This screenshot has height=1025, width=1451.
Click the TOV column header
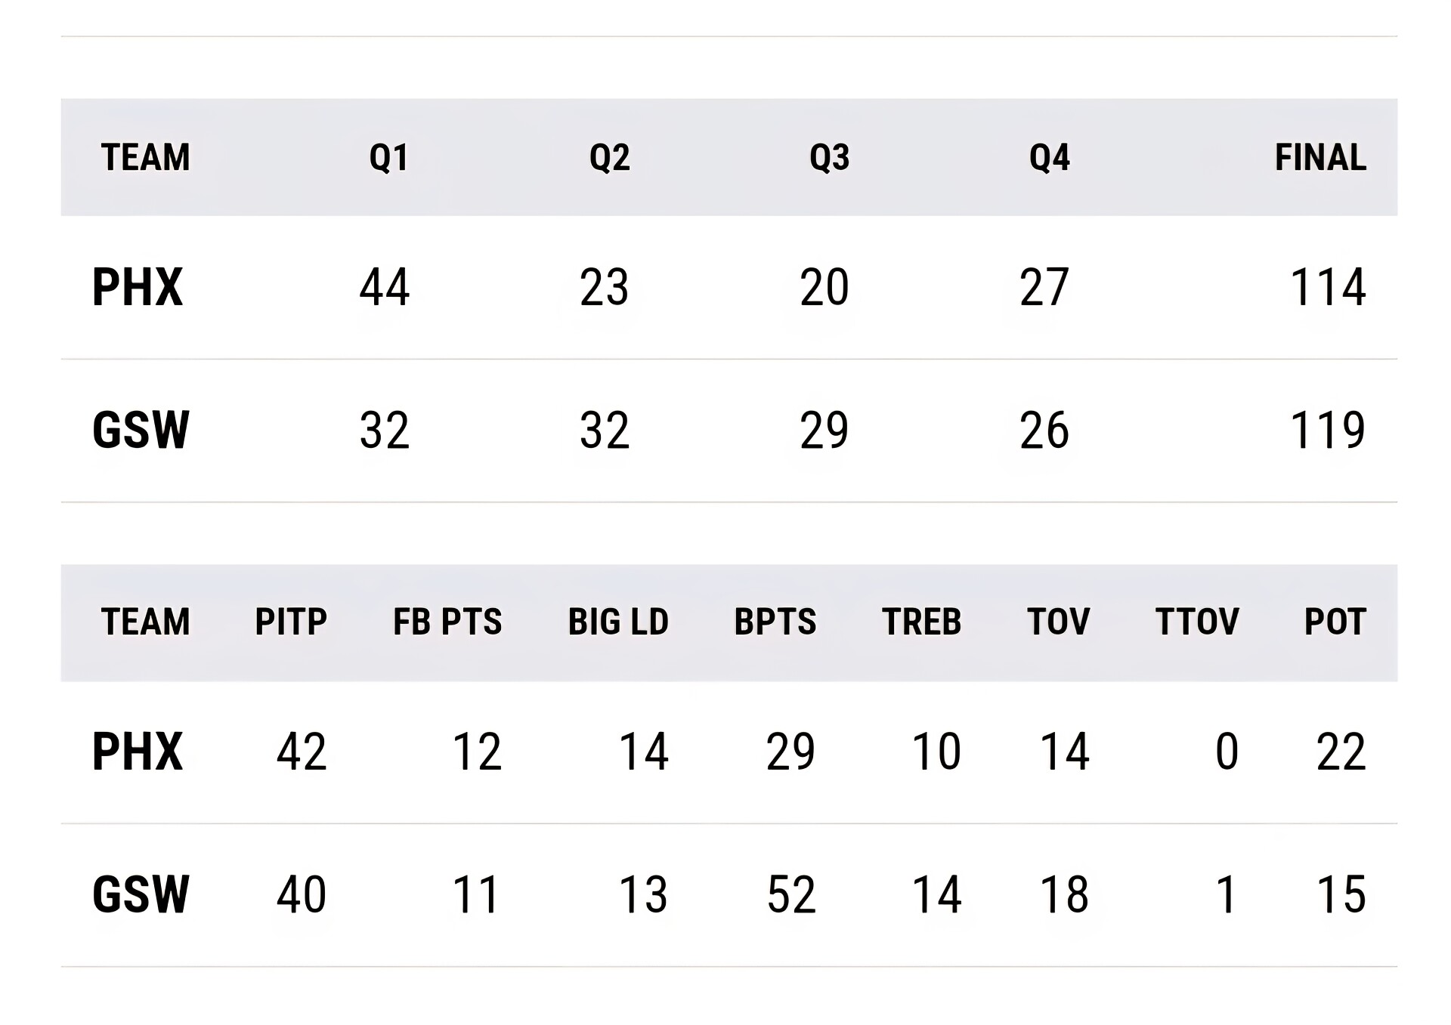(x=1058, y=622)
